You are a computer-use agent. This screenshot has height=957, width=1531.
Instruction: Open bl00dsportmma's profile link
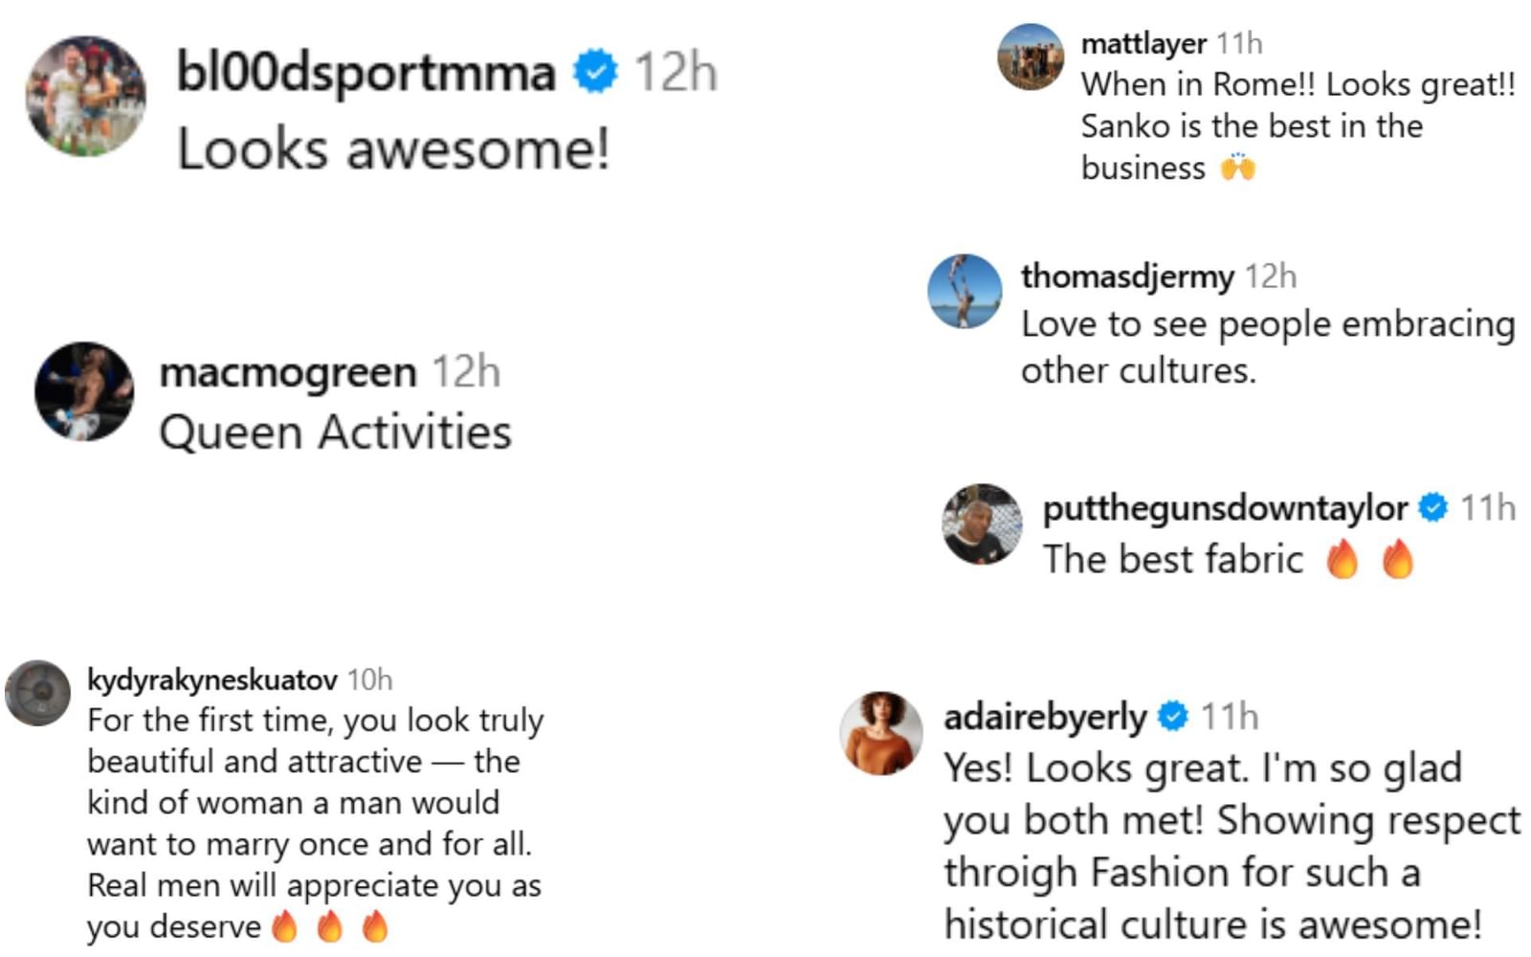(368, 72)
